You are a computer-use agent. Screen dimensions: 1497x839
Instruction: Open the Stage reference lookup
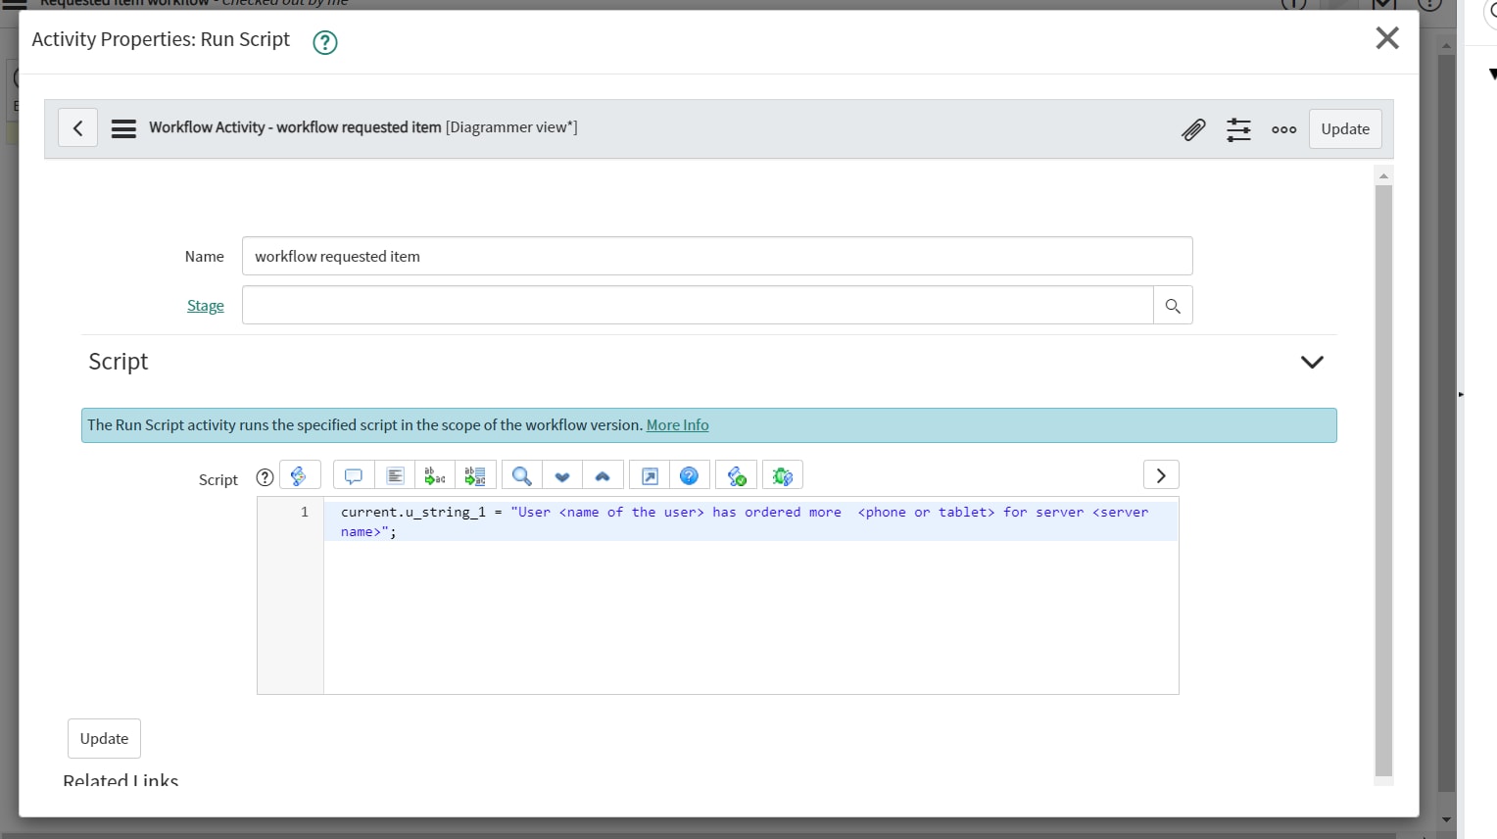coord(1172,305)
